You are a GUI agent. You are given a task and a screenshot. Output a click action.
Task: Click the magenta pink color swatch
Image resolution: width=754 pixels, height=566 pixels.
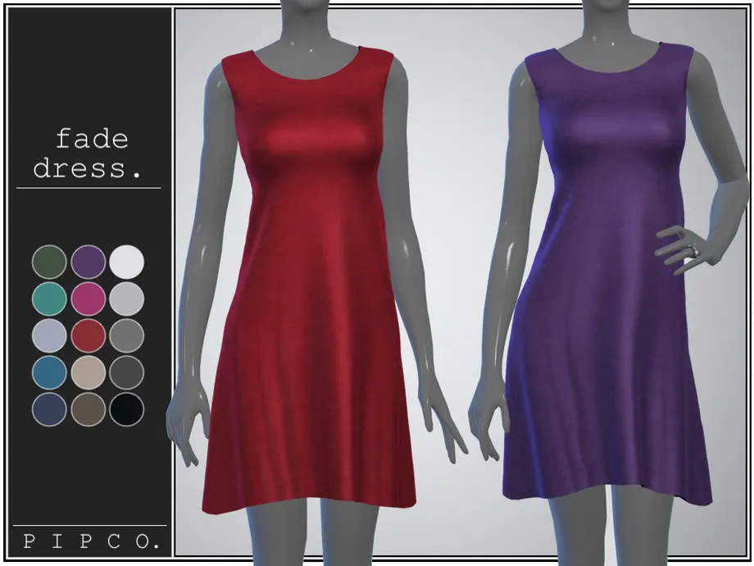tap(89, 299)
